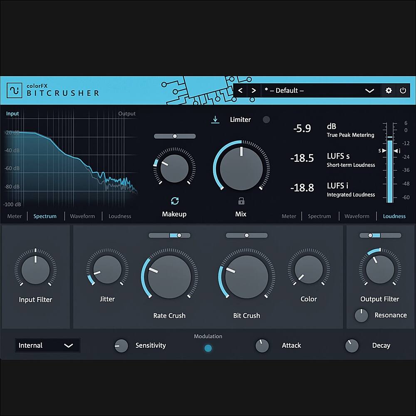Screen dimensions: 416x416
Task: Toggle the Modulation enable dot
Action: [x=208, y=348]
